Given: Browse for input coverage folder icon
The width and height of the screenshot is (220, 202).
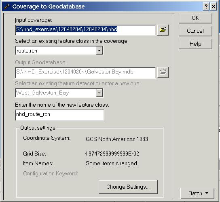Looking at the screenshot, I should [x=163, y=30].
